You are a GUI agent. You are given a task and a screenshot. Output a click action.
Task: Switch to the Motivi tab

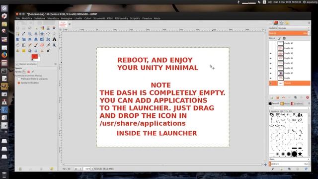(x=285, y=103)
